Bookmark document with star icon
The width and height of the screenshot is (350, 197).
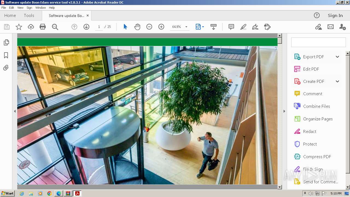tap(19, 27)
